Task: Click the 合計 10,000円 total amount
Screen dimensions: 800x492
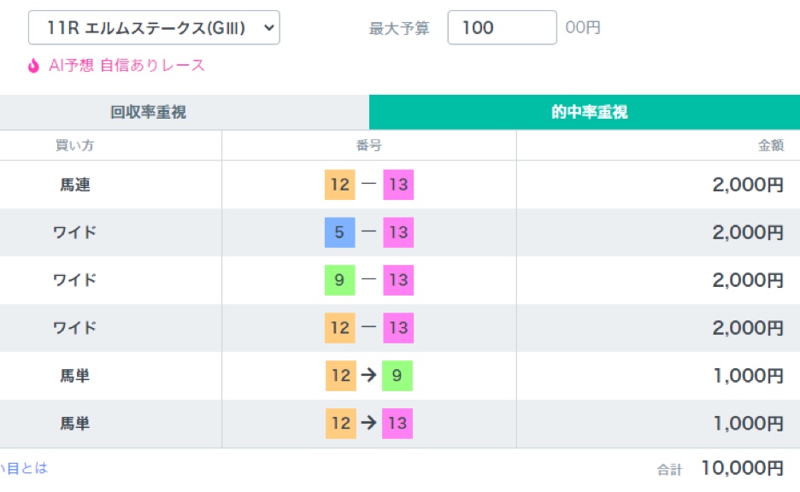Action: click(x=741, y=468)
